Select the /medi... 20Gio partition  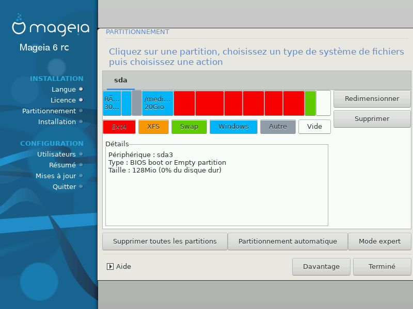(x=158, y=103)
